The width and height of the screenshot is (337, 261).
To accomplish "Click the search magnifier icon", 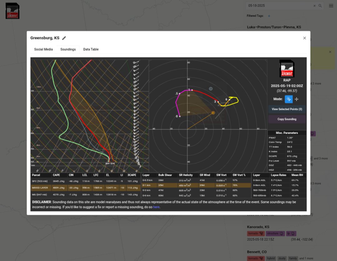I will point(320,6).
